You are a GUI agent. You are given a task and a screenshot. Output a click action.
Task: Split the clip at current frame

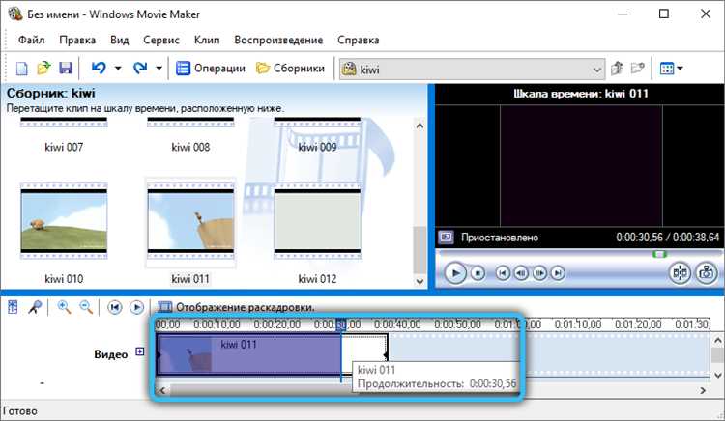[x=680, y=273]
